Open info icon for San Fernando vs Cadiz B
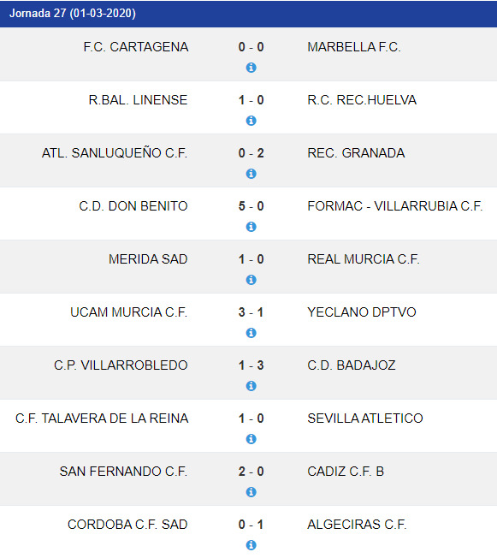This screenshot has height=558, width=497. 251,492
